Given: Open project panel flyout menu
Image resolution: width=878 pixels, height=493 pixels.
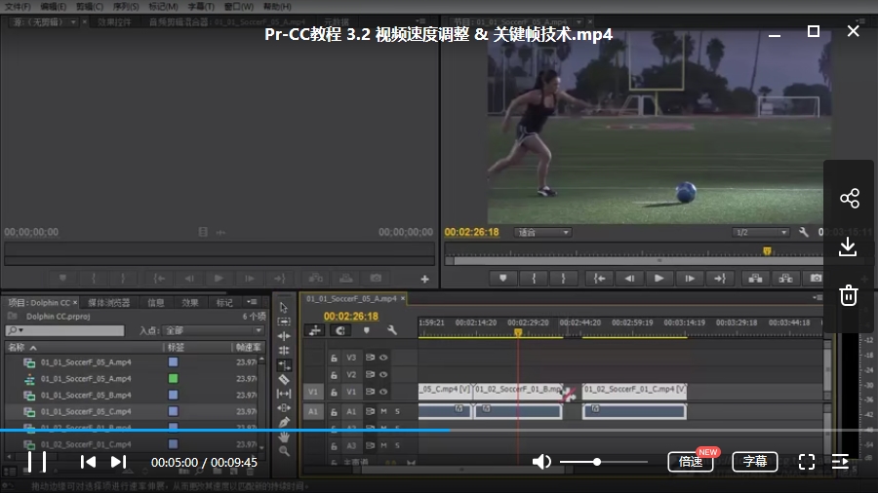Looking at the screenshot, I should pyautogui.click(x=252, y=302).
